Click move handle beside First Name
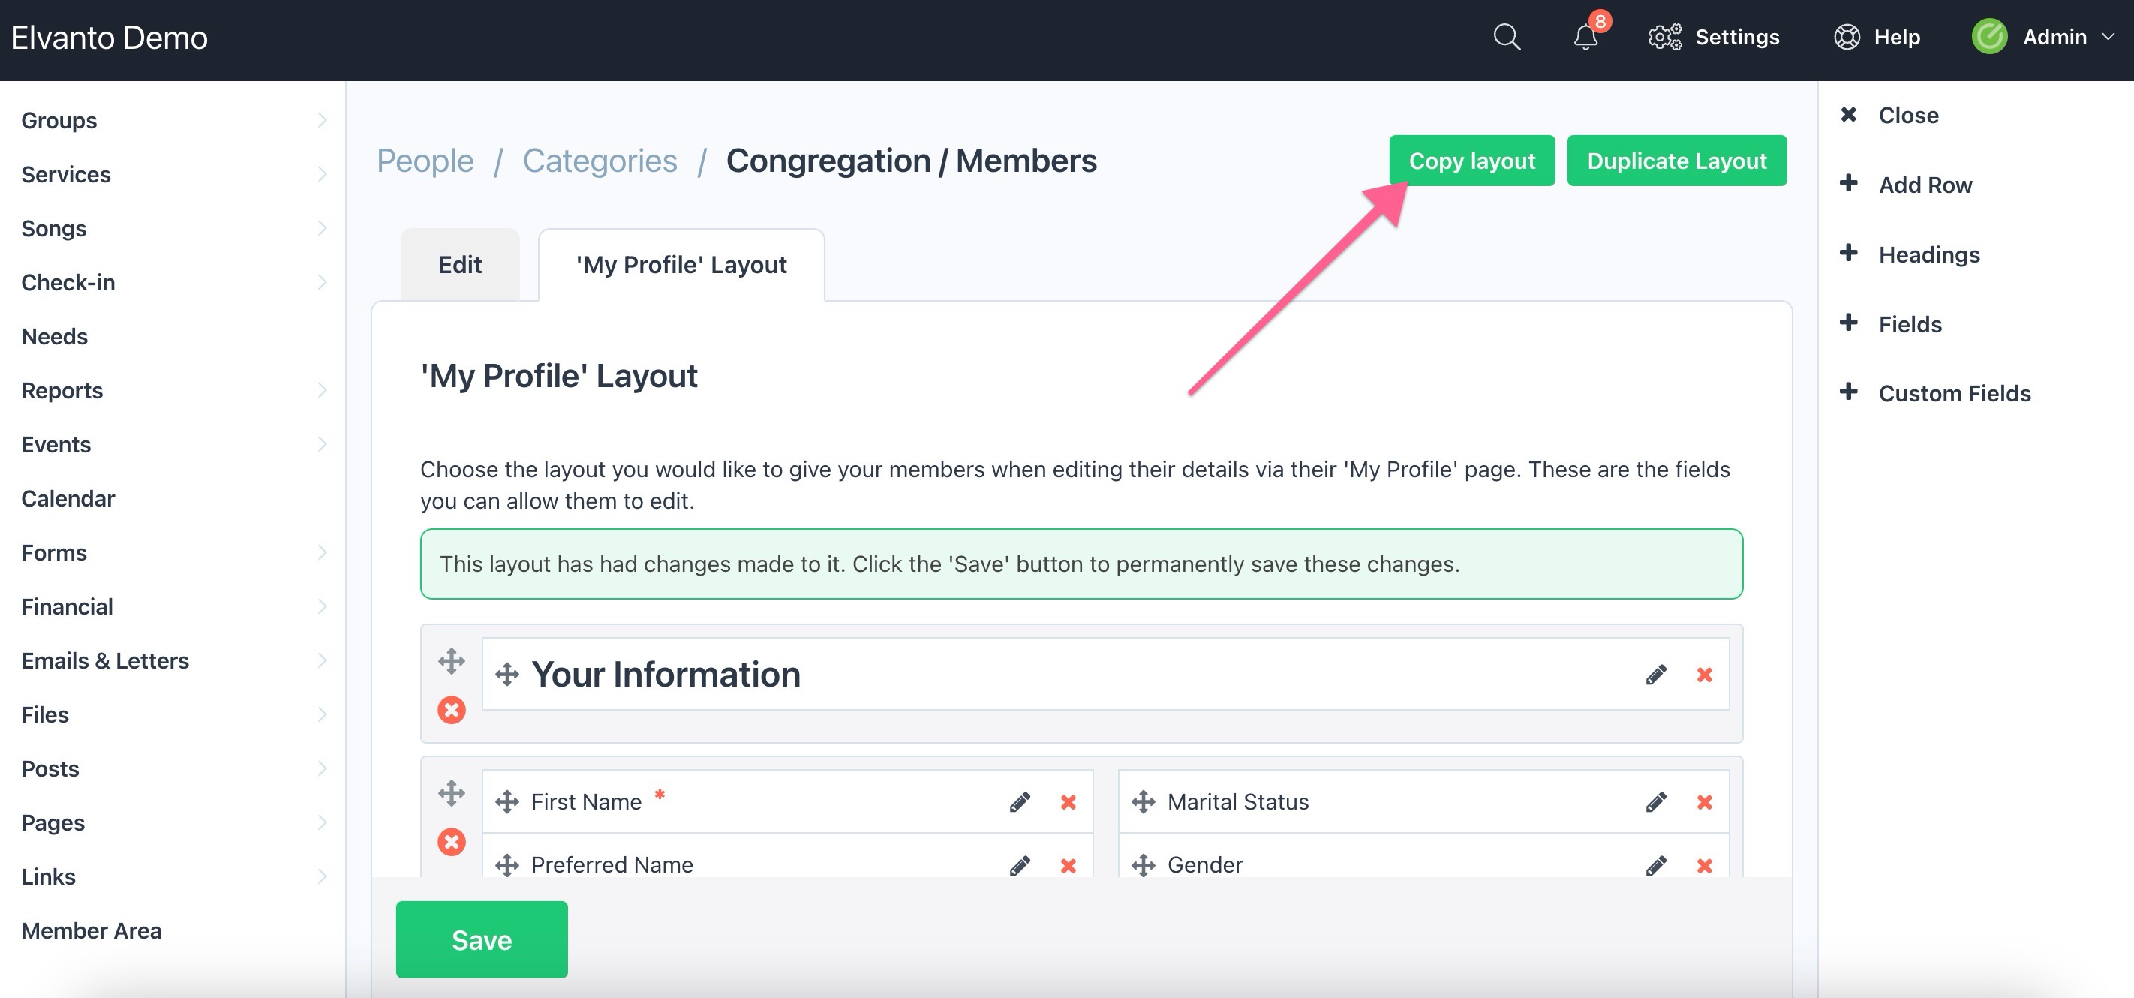2134x998 pixels. click(507, 801)
